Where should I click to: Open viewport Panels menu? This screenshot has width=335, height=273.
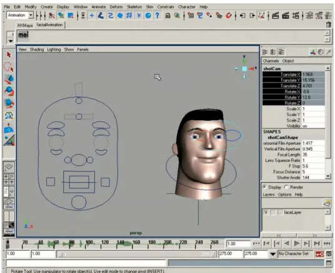[82, 49]
